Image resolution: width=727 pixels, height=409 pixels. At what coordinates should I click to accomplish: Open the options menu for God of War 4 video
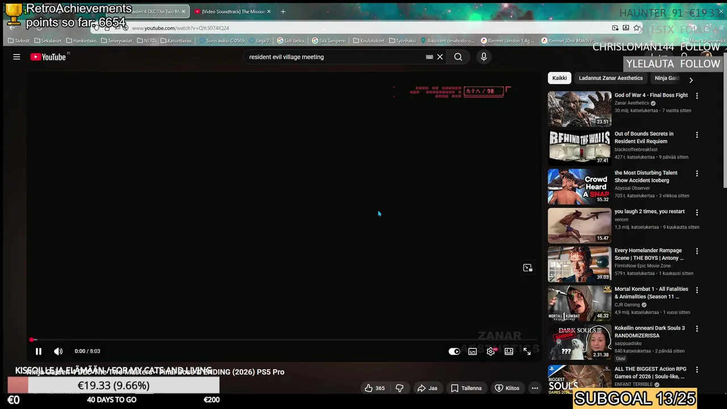coord(697,96)
